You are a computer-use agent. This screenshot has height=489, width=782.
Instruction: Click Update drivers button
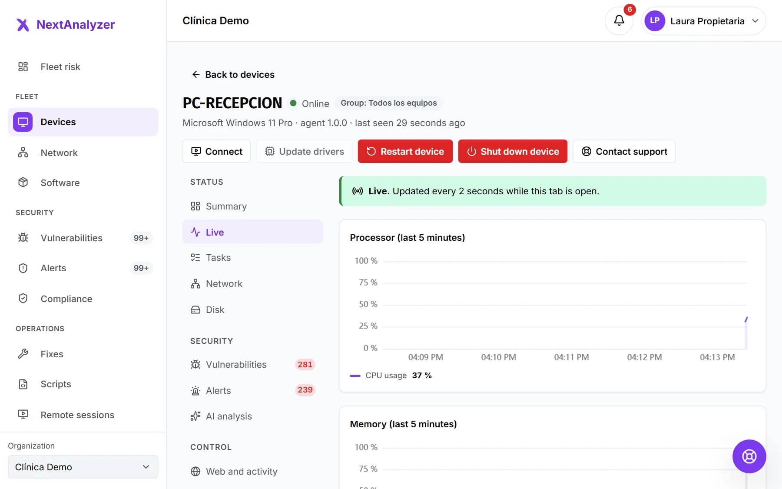click(x=305, y=151)
